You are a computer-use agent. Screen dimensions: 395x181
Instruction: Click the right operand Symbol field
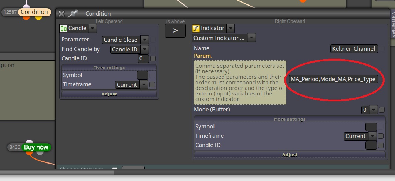pyautogui.click(x=371, y=127)
